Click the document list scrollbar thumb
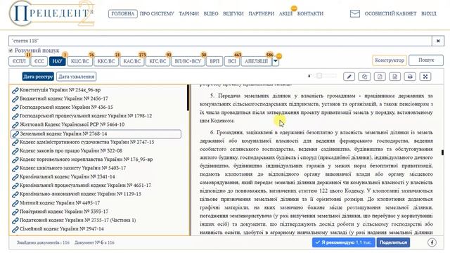The height and width of the screenshot is (253, 450). tap(188, 98)
